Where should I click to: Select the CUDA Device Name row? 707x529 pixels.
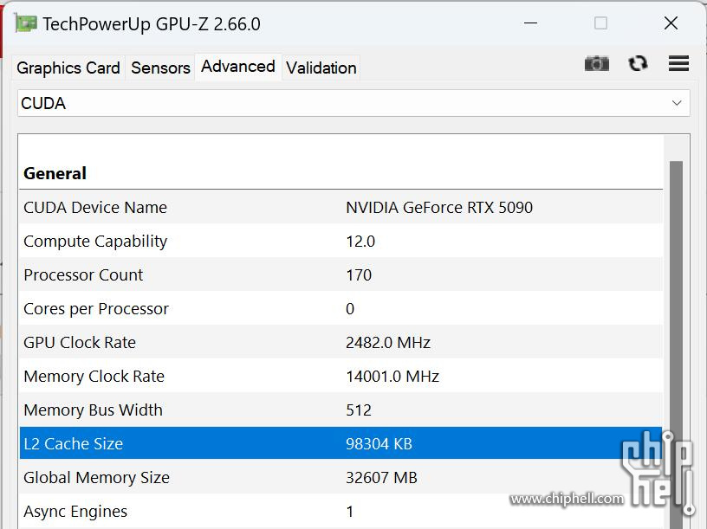[x=341, y=207]
